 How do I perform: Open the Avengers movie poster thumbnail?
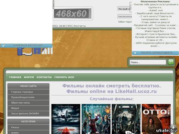(x=96, y=119)
